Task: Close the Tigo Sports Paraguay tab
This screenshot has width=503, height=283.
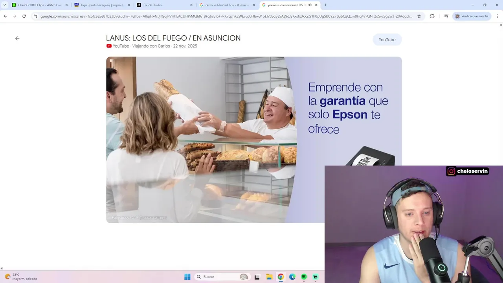Action: coord(129,5)
